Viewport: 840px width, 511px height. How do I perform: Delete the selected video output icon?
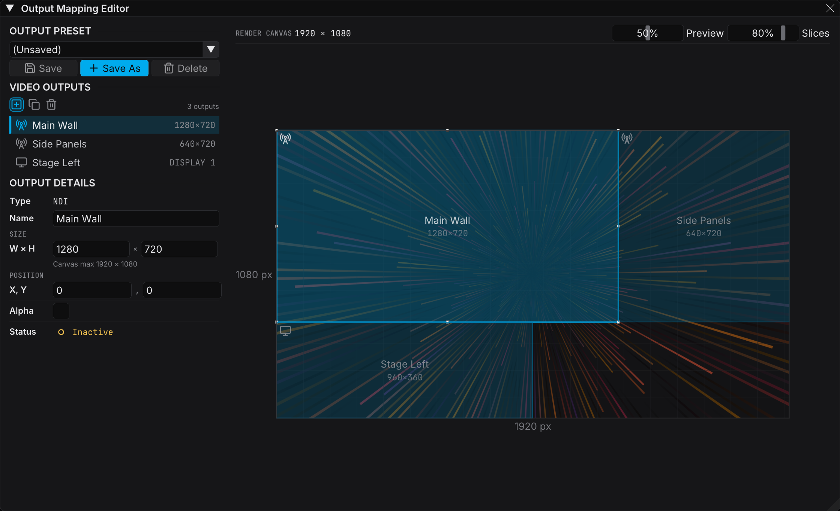pyautogui.click(x=51, y=104)
